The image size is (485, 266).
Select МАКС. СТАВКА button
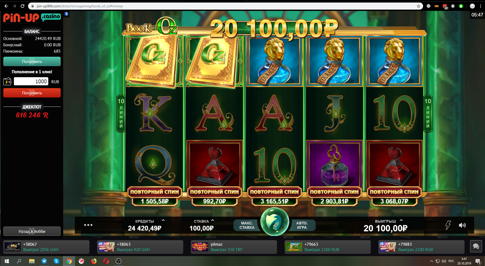coord(247,225)
